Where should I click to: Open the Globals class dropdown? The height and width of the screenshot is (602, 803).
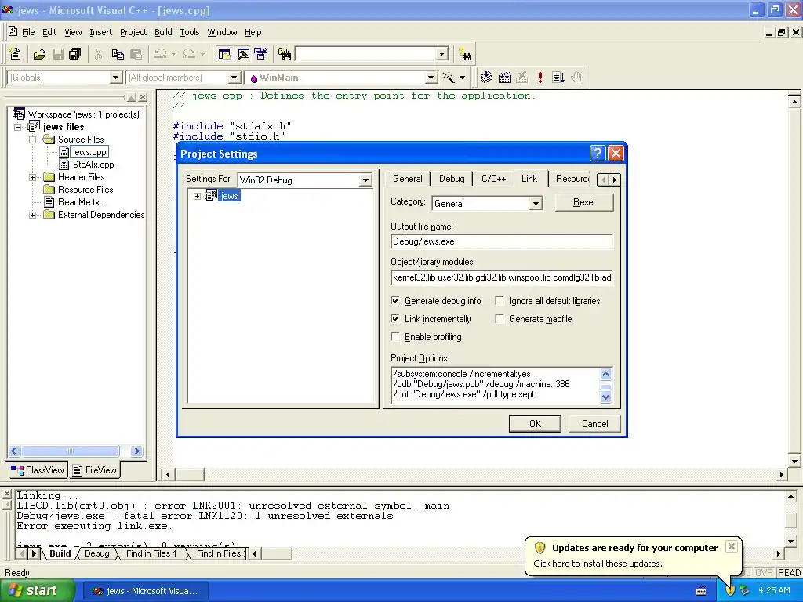pos(116,78)
